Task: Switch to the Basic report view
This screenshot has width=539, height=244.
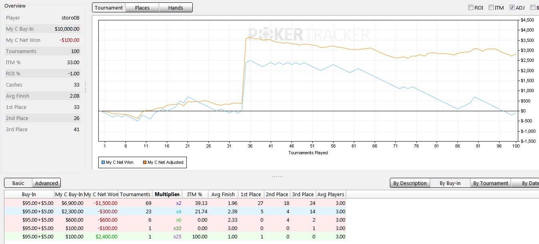Action: tap(18, 183)
